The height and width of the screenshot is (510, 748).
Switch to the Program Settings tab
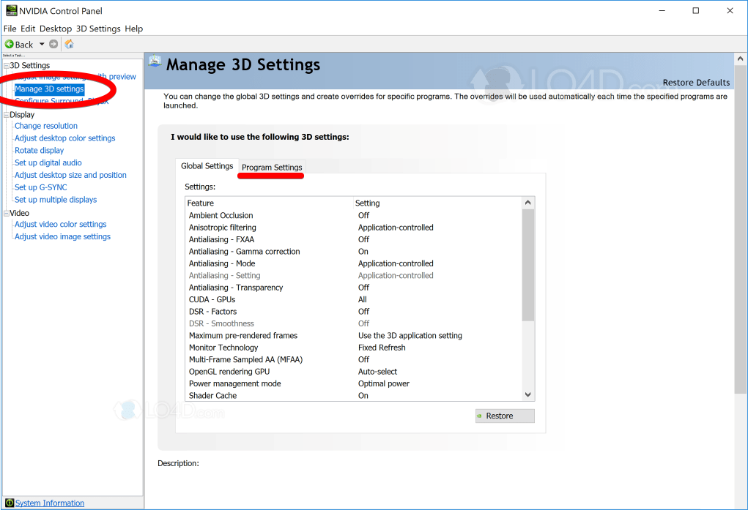272,168
